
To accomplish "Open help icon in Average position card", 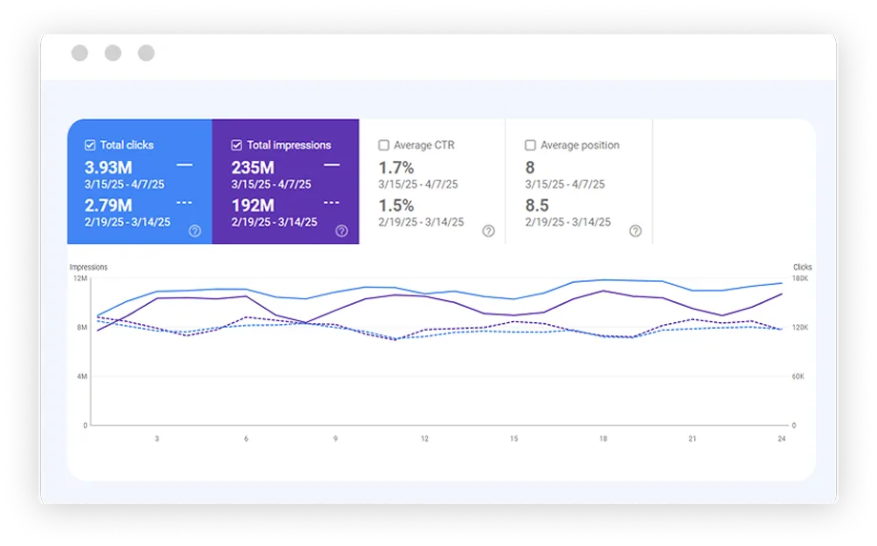I will point(635,231).
